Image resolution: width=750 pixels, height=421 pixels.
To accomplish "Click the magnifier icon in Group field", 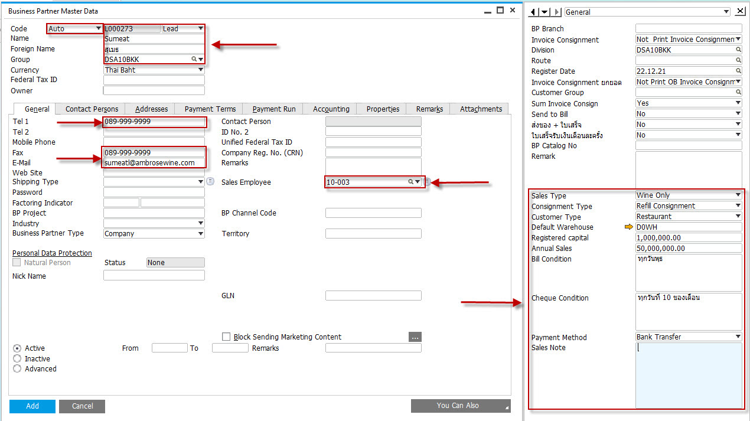I will click(194, 60).
